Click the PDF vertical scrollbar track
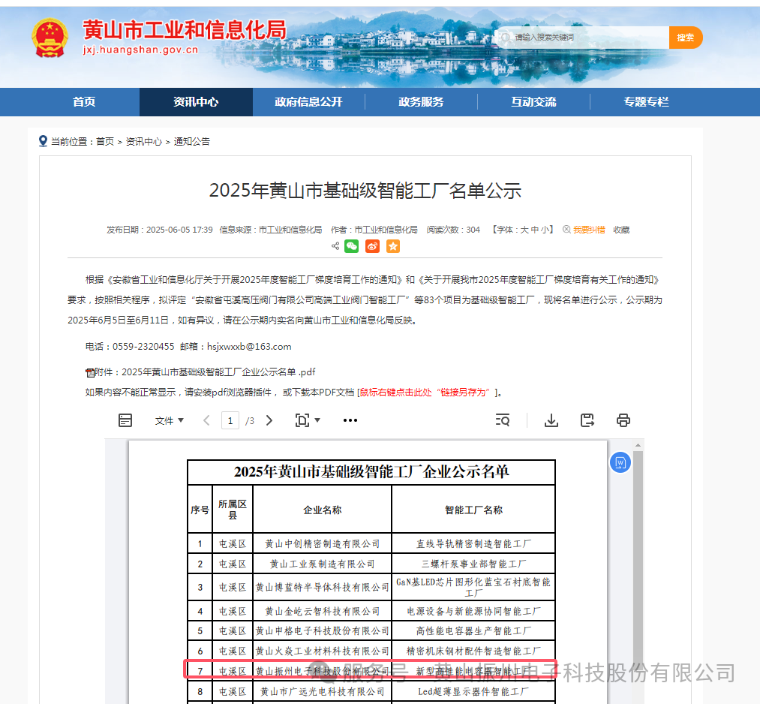 click(x=638, y=577)
